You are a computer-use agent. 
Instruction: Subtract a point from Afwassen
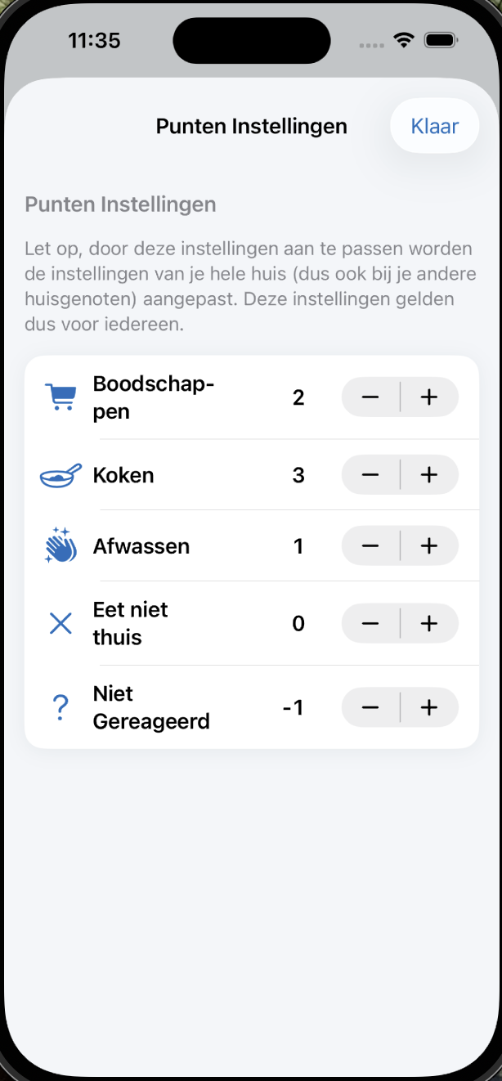370,545
